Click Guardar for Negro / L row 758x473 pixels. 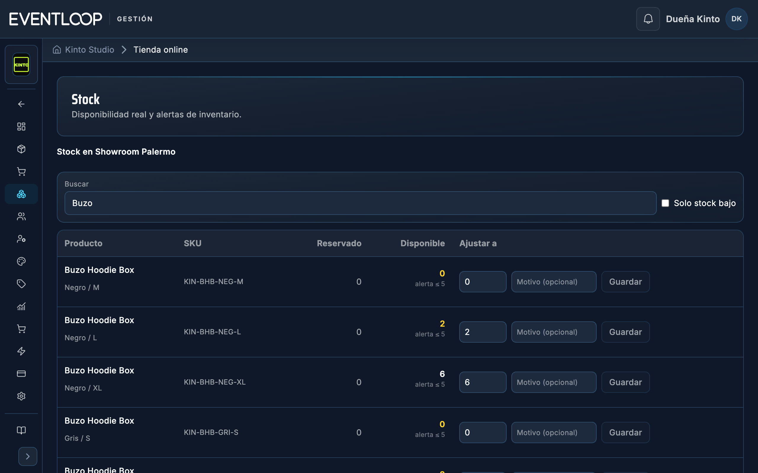[626, 332]
